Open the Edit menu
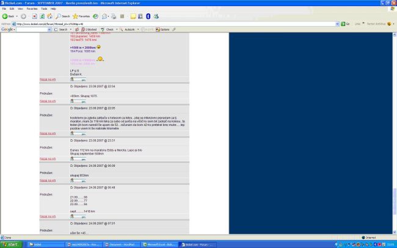397x248 pixels. click(12, 9)
